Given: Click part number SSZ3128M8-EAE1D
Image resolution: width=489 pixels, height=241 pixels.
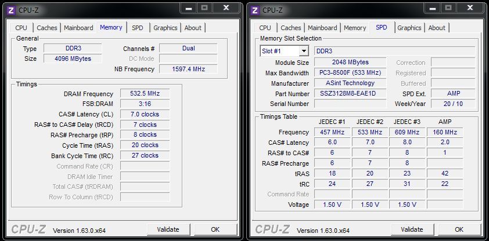Looking at the screenshot, I should (x=350, y=93).
